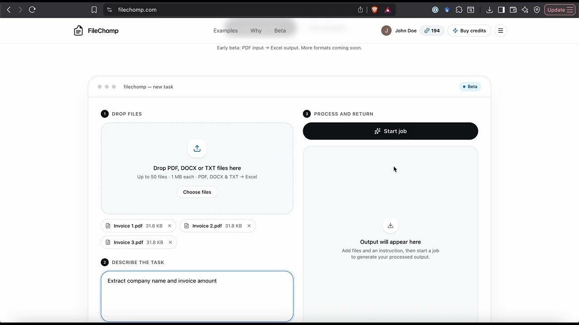Bookmark this page icon
Screen dimensions: 579x325
point(94,9)
